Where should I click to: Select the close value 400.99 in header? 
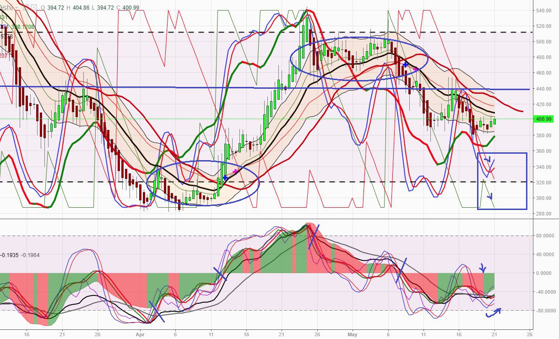click(x=131, y=8)
